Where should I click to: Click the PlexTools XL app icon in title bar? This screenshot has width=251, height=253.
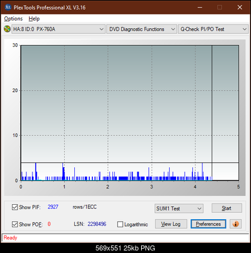[8, 8]
